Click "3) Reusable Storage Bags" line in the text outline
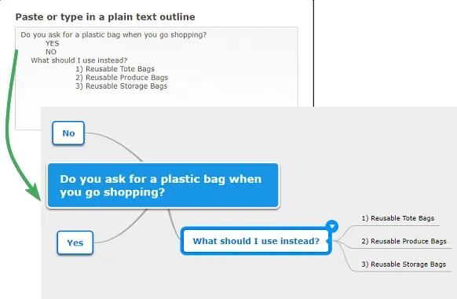The image size is (457, 299). pyautogui.click(x=121, y=86)
